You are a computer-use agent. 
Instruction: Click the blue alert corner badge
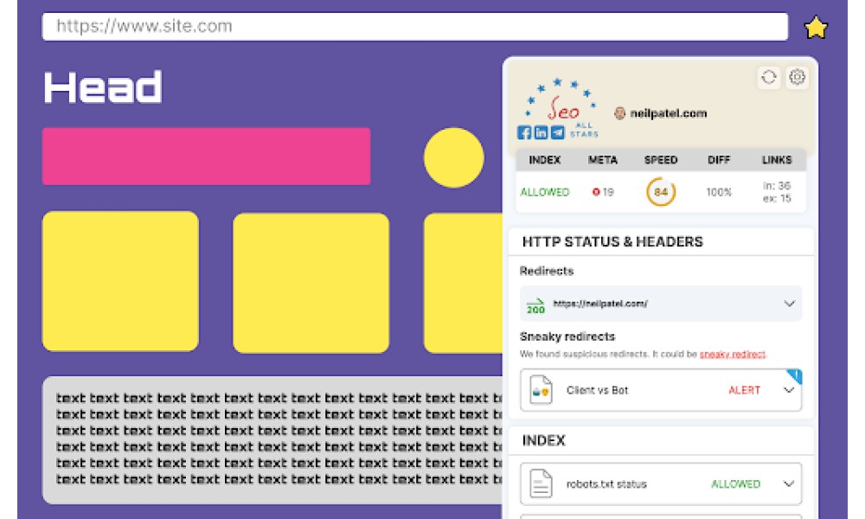[794, 376]
